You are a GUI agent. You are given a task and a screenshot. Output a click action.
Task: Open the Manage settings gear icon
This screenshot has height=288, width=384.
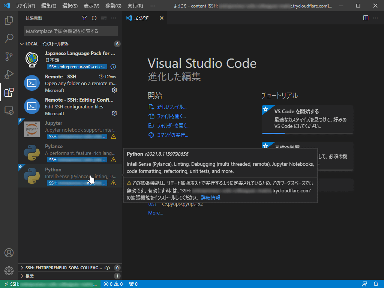(9, 270)
